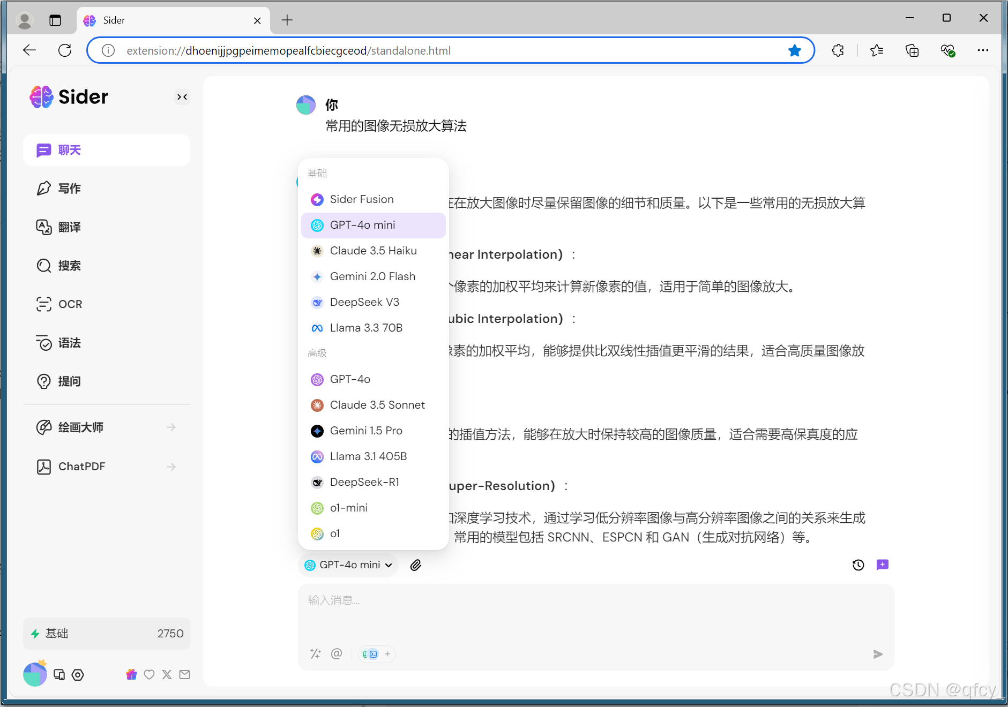This screenshot has height=707, width=1008.
Task: Refresh the page
Action: (65, 50)
